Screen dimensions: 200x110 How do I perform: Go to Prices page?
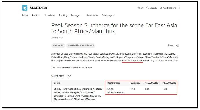(x=25, y=15)
